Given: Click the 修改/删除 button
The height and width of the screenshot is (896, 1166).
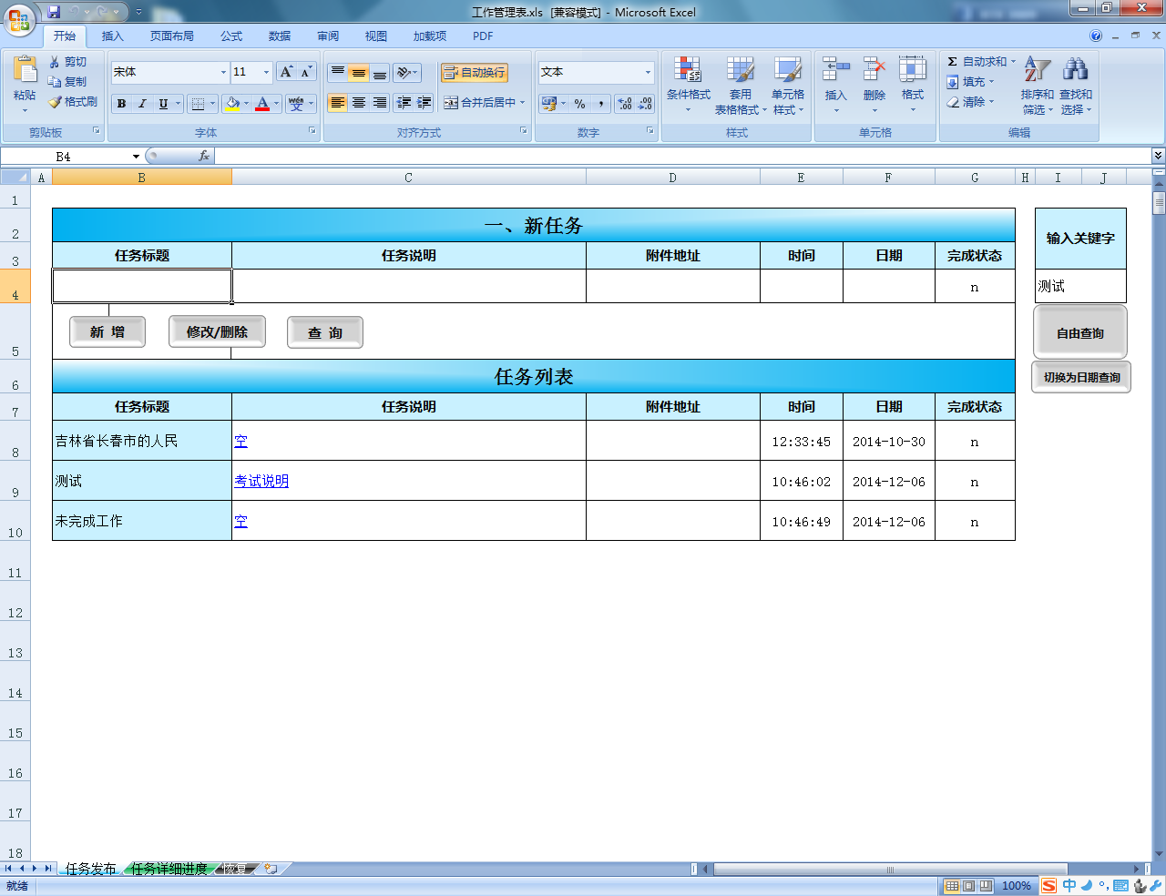Looking at the screenshot, I should pos(217,332).
